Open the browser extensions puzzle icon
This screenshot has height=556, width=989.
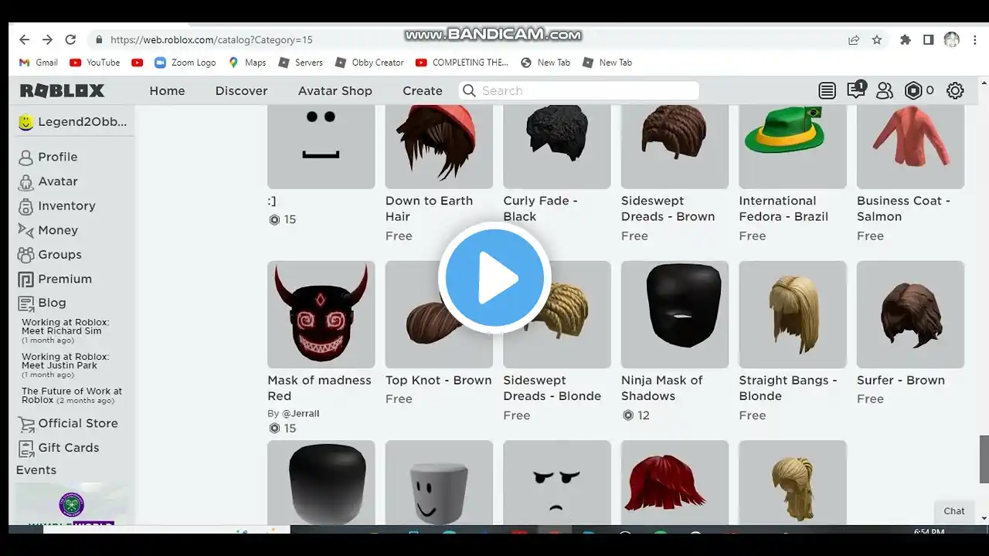pyautogui.click(x=906, y=39)
